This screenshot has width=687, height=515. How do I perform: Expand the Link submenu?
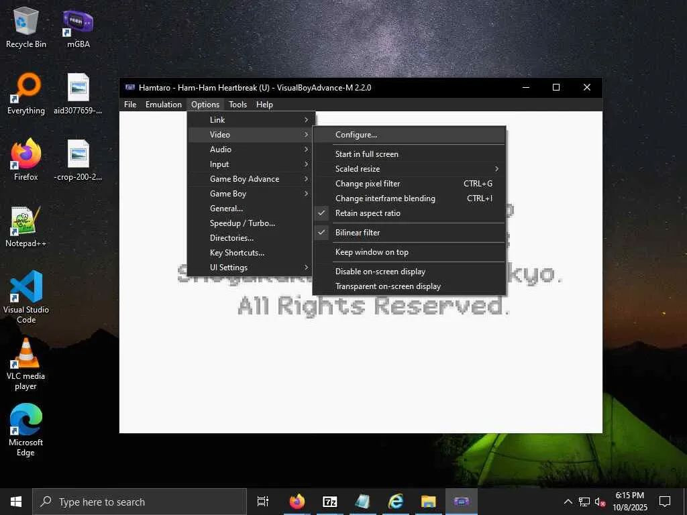point(251,120)
